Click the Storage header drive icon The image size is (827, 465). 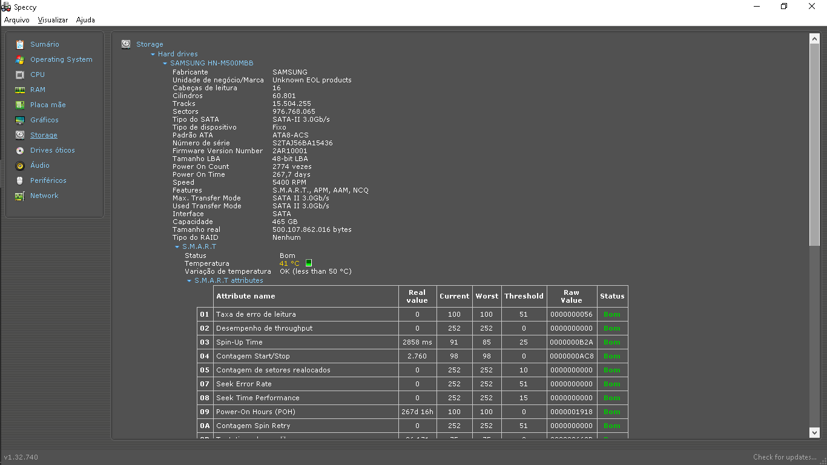pos(126,44)
